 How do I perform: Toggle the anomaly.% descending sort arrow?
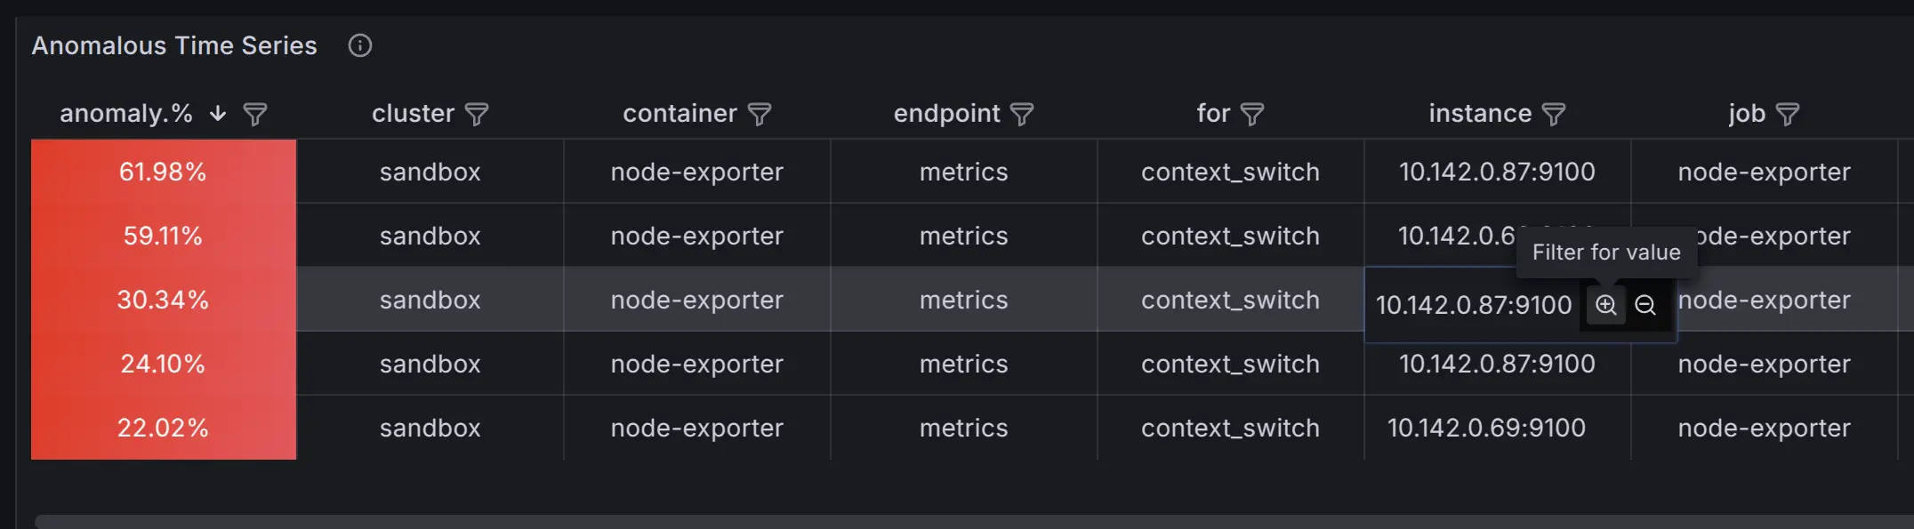218,114
